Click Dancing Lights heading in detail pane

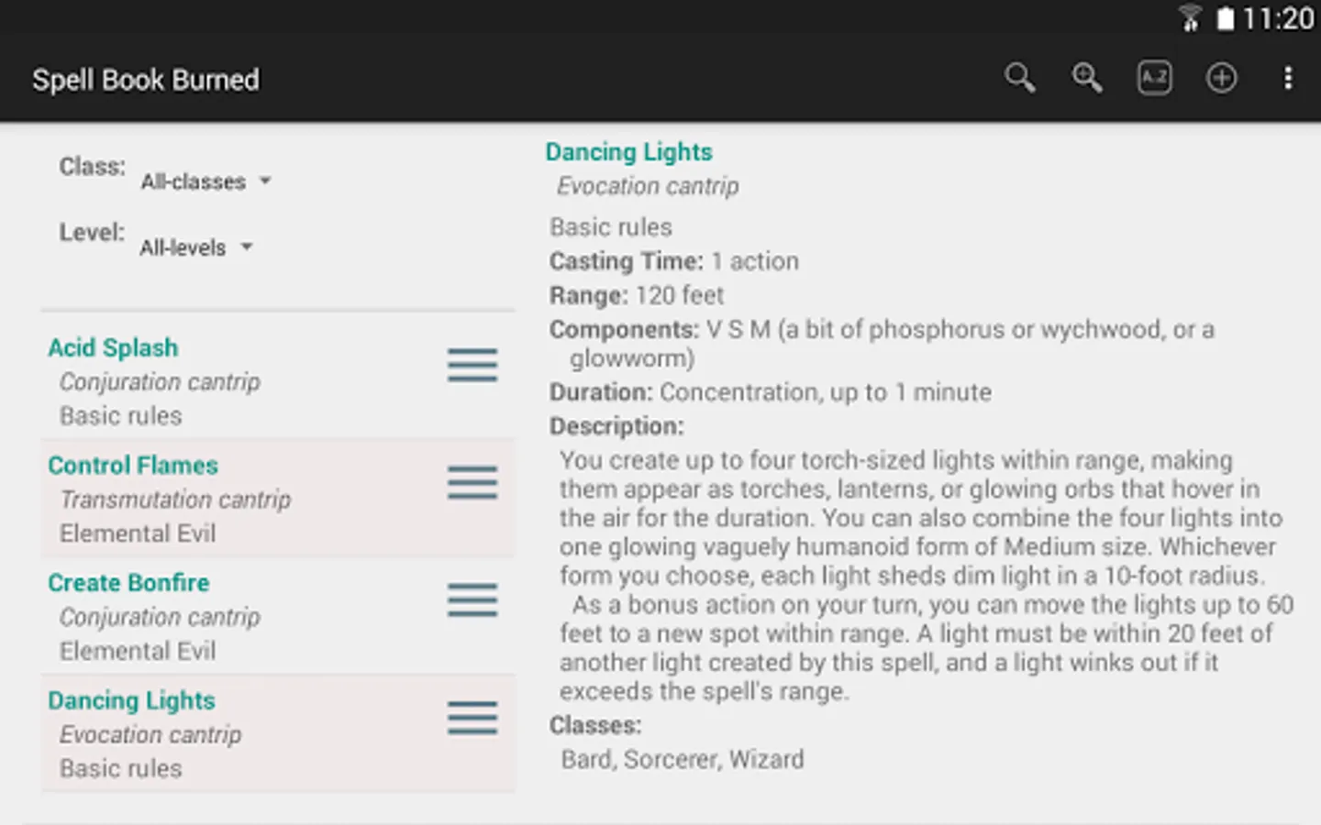tap(628, 152)
